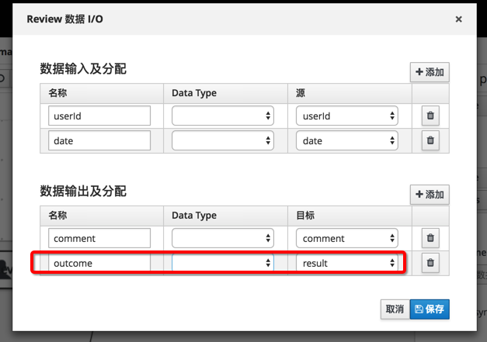Close the Review Data I/O dialog
487x342 pixels.
point(458,19)
